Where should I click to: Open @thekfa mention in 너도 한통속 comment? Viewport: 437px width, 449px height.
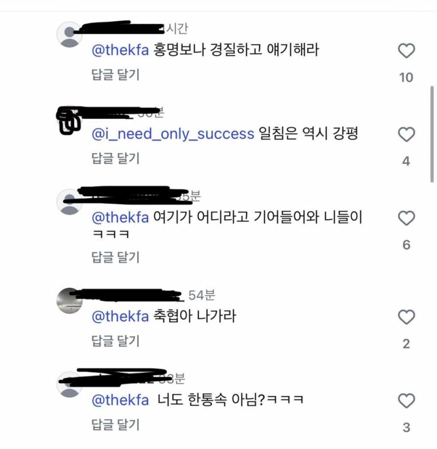pyautogui.click(x=121, y=400)
